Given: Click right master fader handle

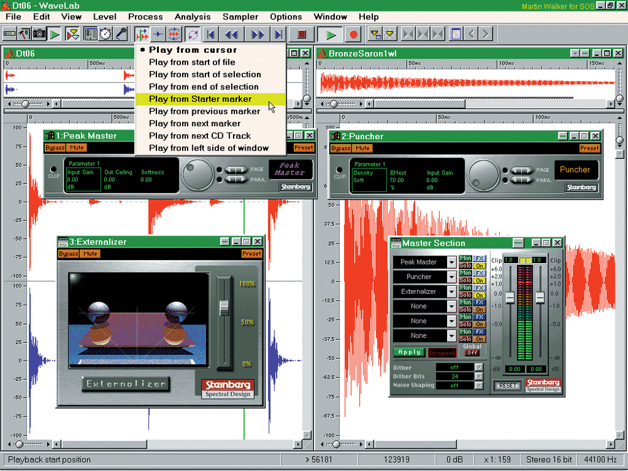Looking at the screenshot, I should coord(540,298).
